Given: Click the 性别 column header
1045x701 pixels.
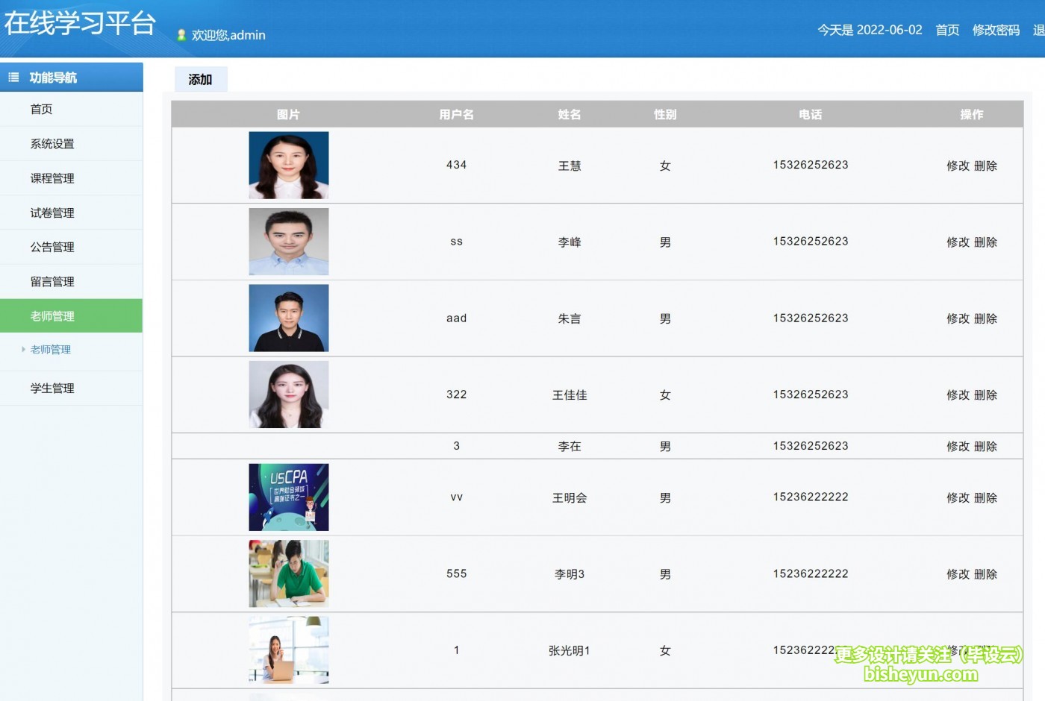Looking at the screenshot, I should point(665,114).
